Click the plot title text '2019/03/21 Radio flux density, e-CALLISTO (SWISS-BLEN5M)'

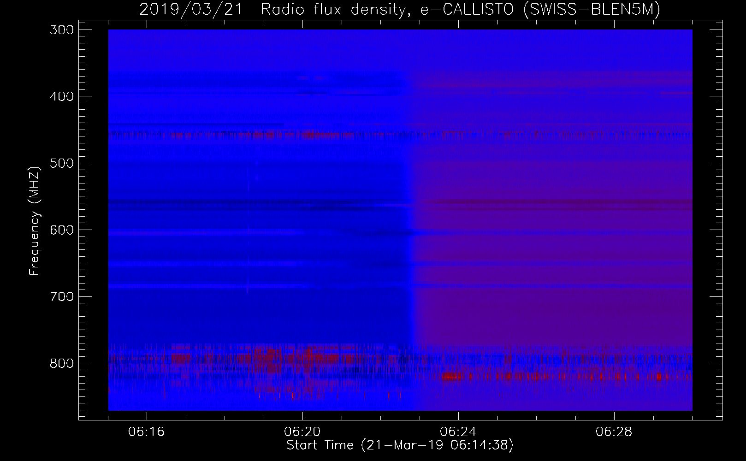click(x=400, y=10)
